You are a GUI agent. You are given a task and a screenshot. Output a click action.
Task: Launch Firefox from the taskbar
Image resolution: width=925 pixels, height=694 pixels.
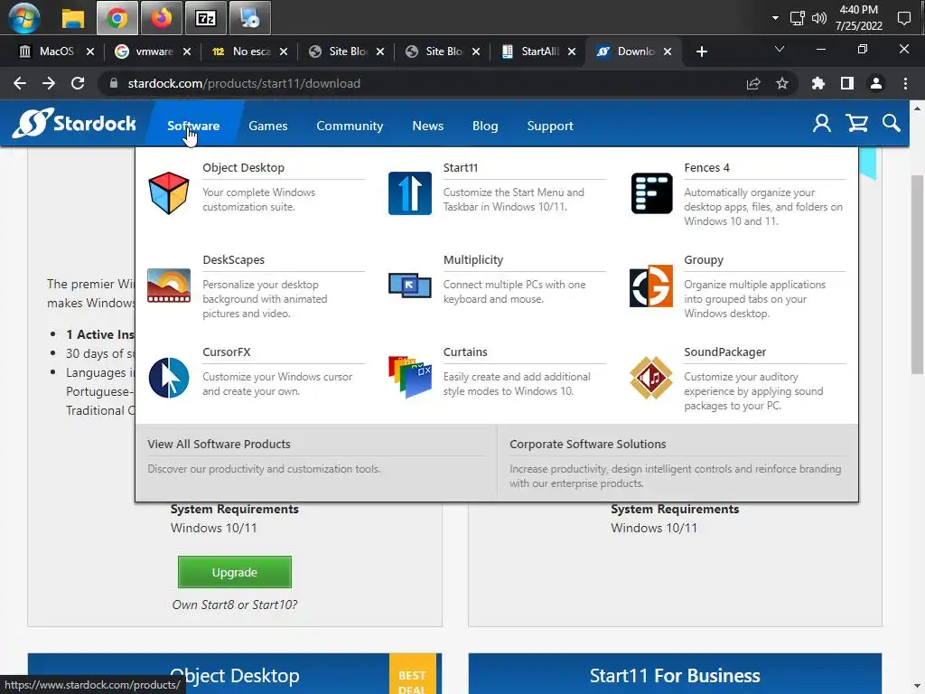(x=161, y=18)
